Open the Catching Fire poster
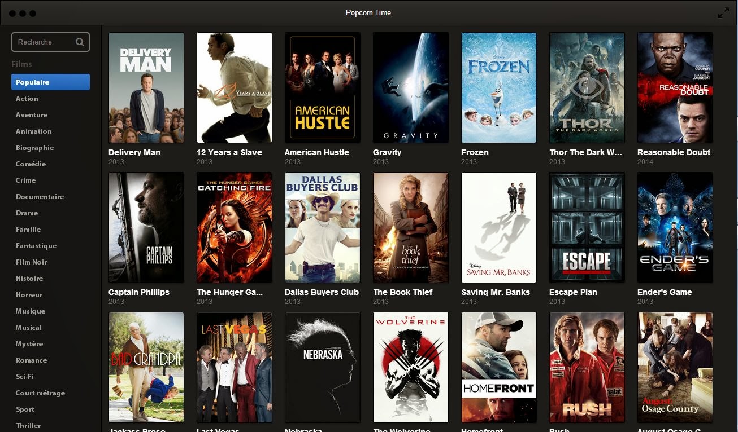The image size is (738, 432). click(235, 227)
